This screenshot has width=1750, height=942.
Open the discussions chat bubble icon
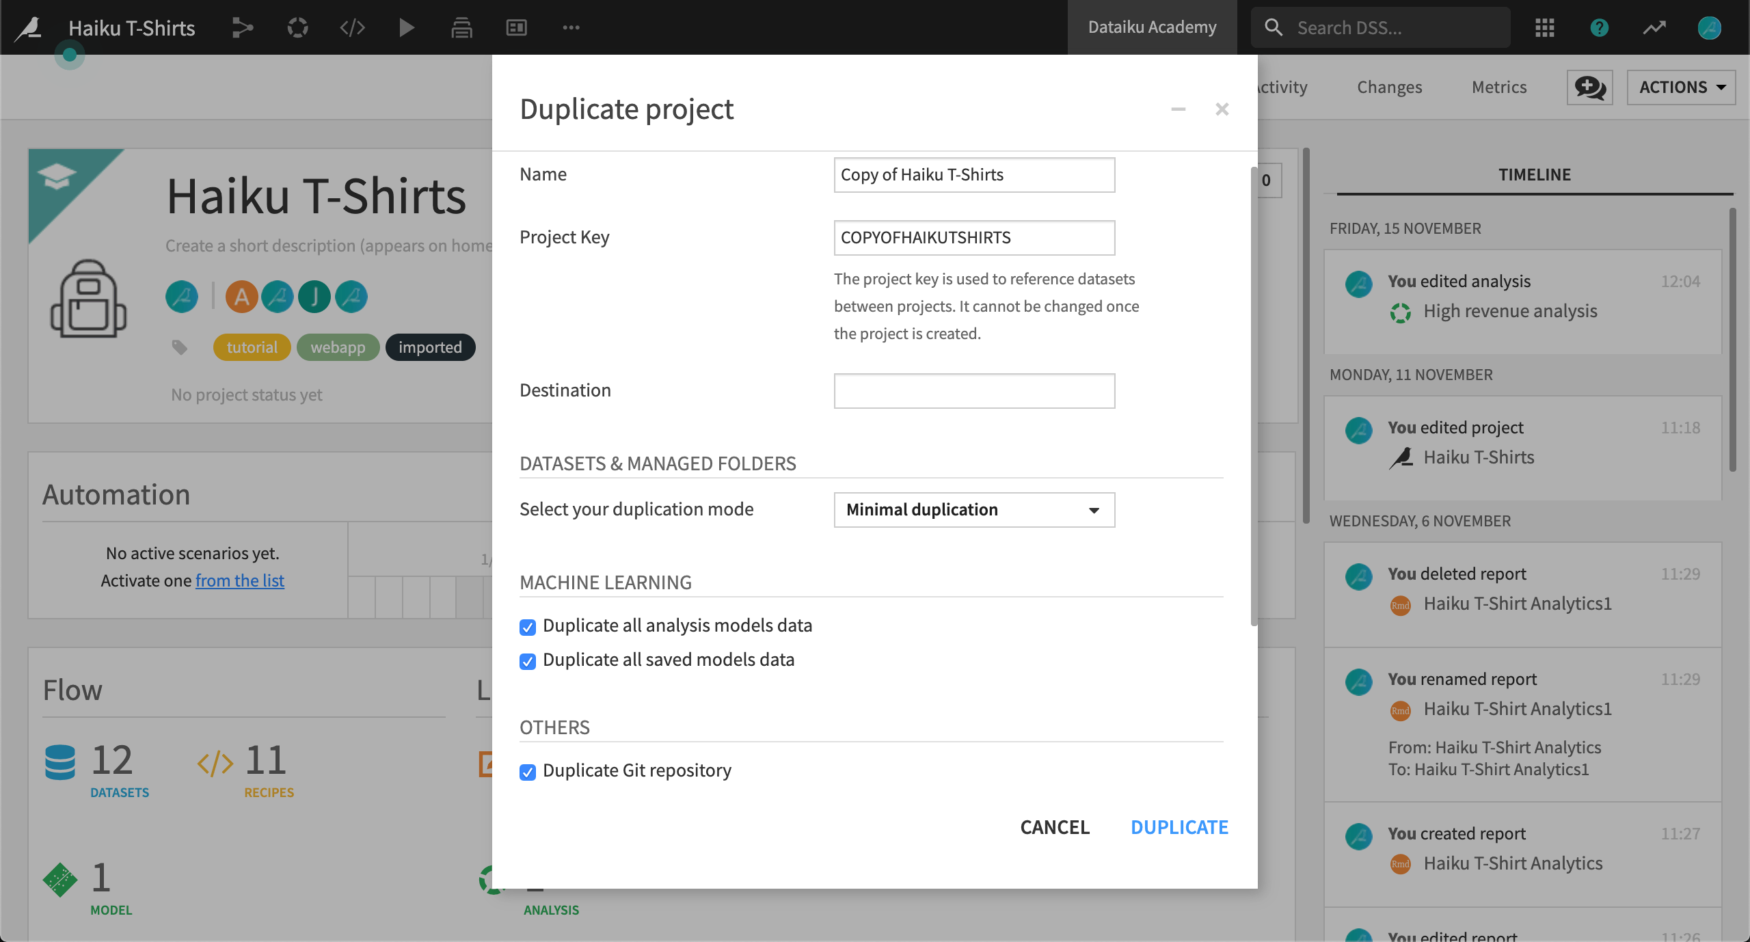(1589, 88)
